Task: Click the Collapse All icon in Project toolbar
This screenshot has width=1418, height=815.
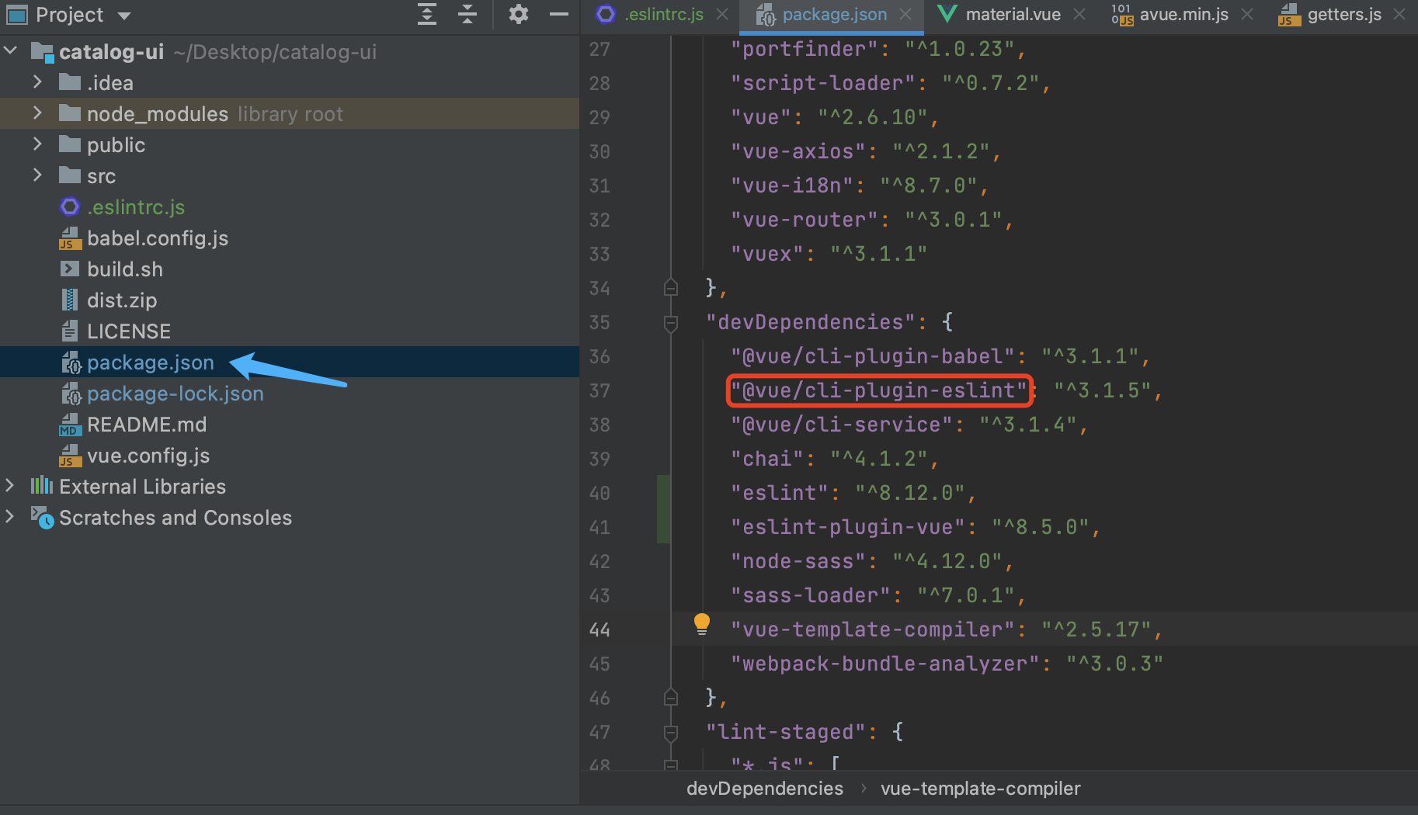Action: (x=467, y=14)
